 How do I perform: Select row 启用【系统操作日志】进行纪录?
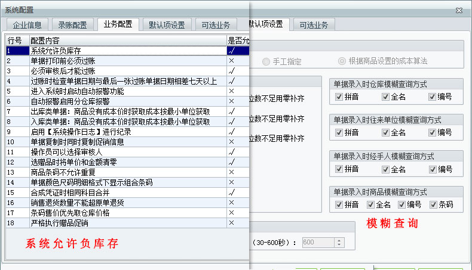pyautogui.click(x=128, y=132)
